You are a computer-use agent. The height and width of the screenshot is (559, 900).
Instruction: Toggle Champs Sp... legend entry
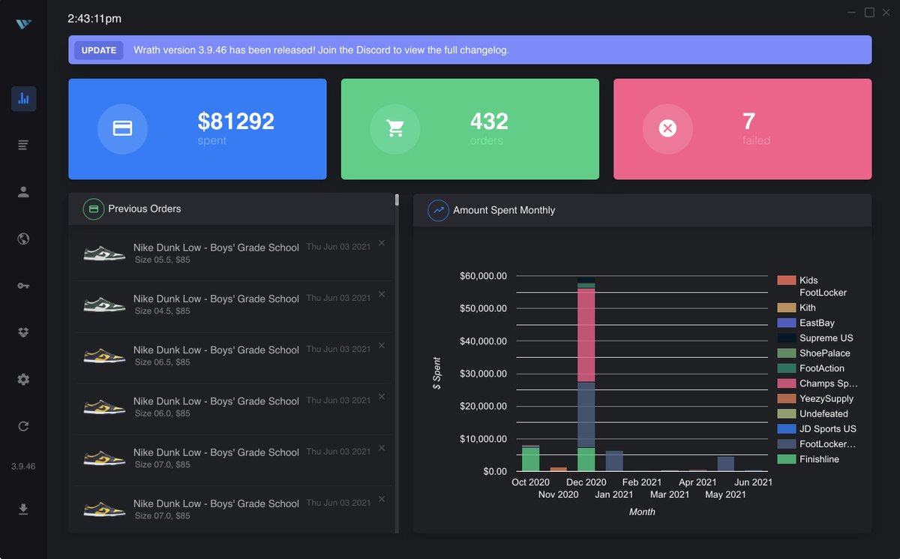click(x=817, y=383)
